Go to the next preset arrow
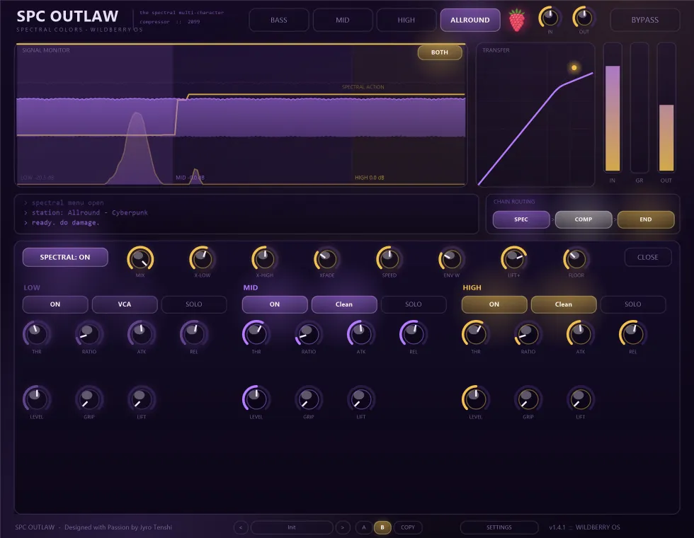The height and width of the screenshot is (538, 694). point(343,527)
